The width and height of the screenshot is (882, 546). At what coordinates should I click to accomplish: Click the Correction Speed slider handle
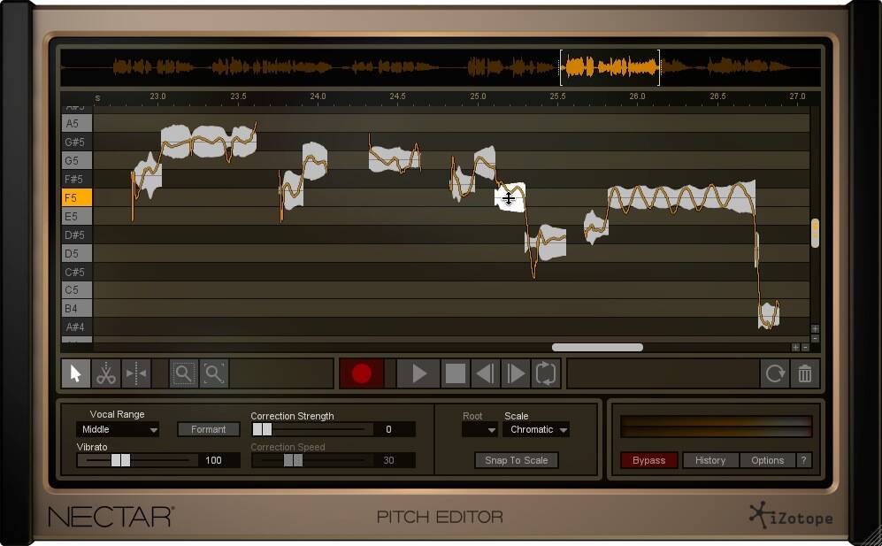click(x=293, y=460)
